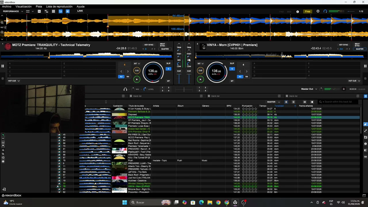Hit the CUE button on deck 2

pos(200,70)
